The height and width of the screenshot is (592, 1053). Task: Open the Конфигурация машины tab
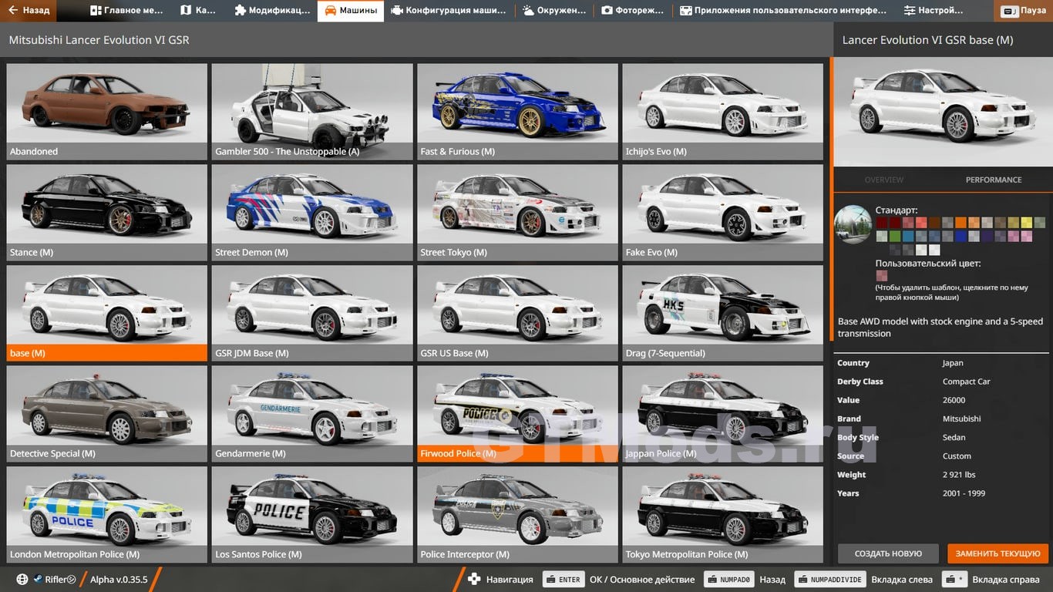(x=449, y=11)
